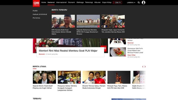Open the Home menu item
Image resolution: width=178 pixels, height=100 pixels.
tap(44, 2)
